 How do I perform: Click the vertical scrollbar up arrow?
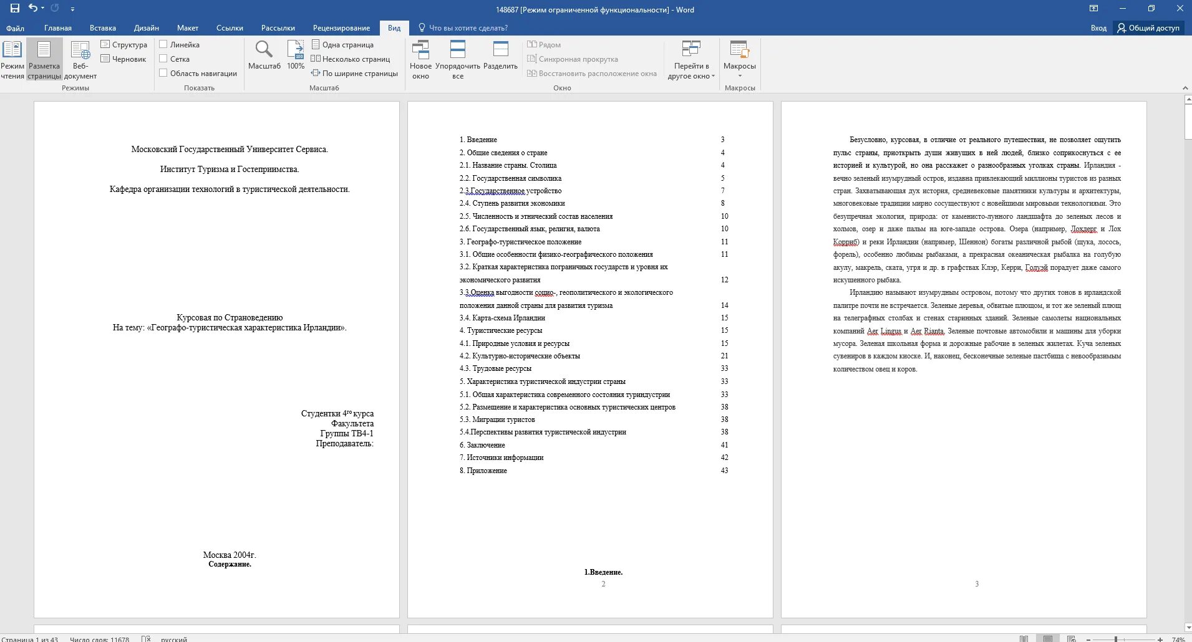[x=1188, y=99]
